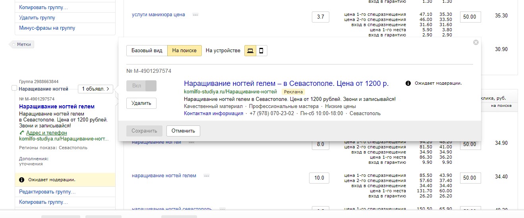Open komilfo-studiya.ru display URL in preview
Screen dimensions: 524x218
pos(230,92)
